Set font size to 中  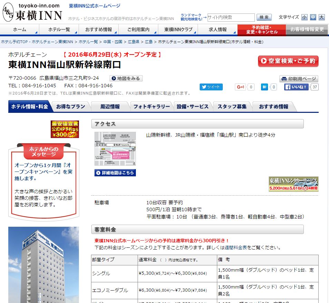(313, 17)
